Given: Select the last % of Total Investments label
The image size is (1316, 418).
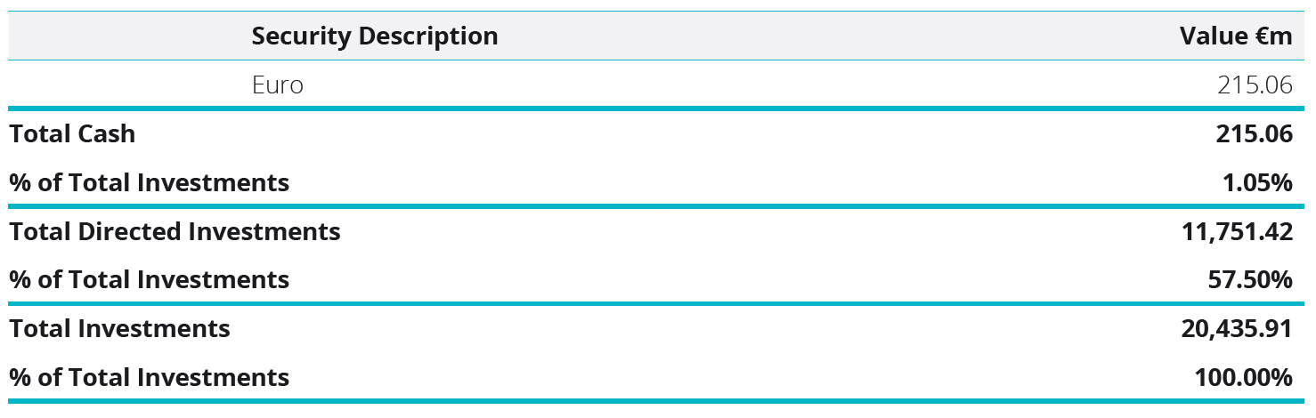Looking at the screenshot, I should [x=150, y=377].
